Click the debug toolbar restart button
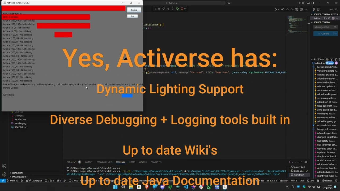The height and width of the screenshot is (191, 340). 177,9
